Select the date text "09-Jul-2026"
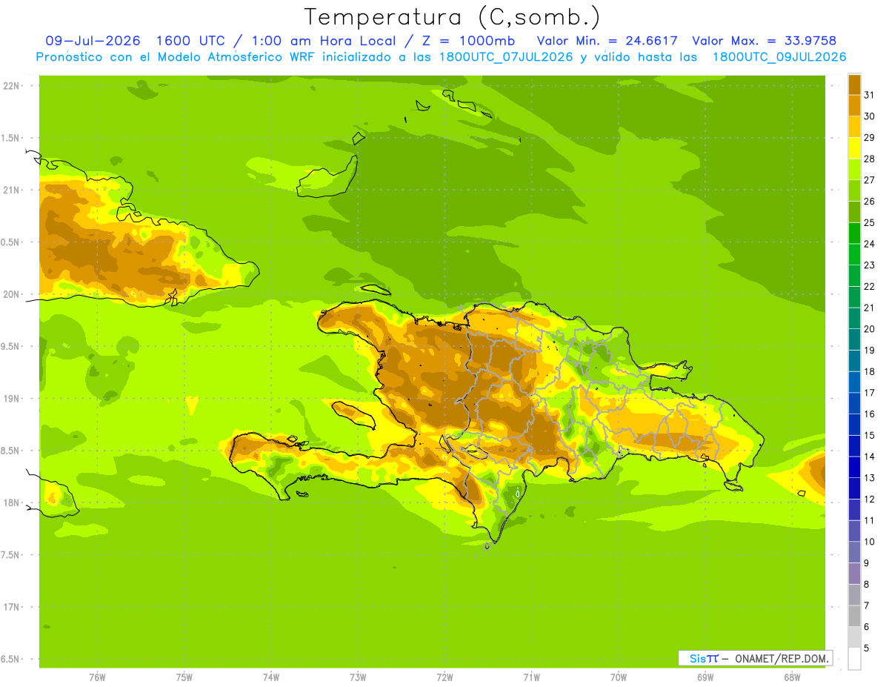This screenshot has width=889, height=687. coord(93,41)
